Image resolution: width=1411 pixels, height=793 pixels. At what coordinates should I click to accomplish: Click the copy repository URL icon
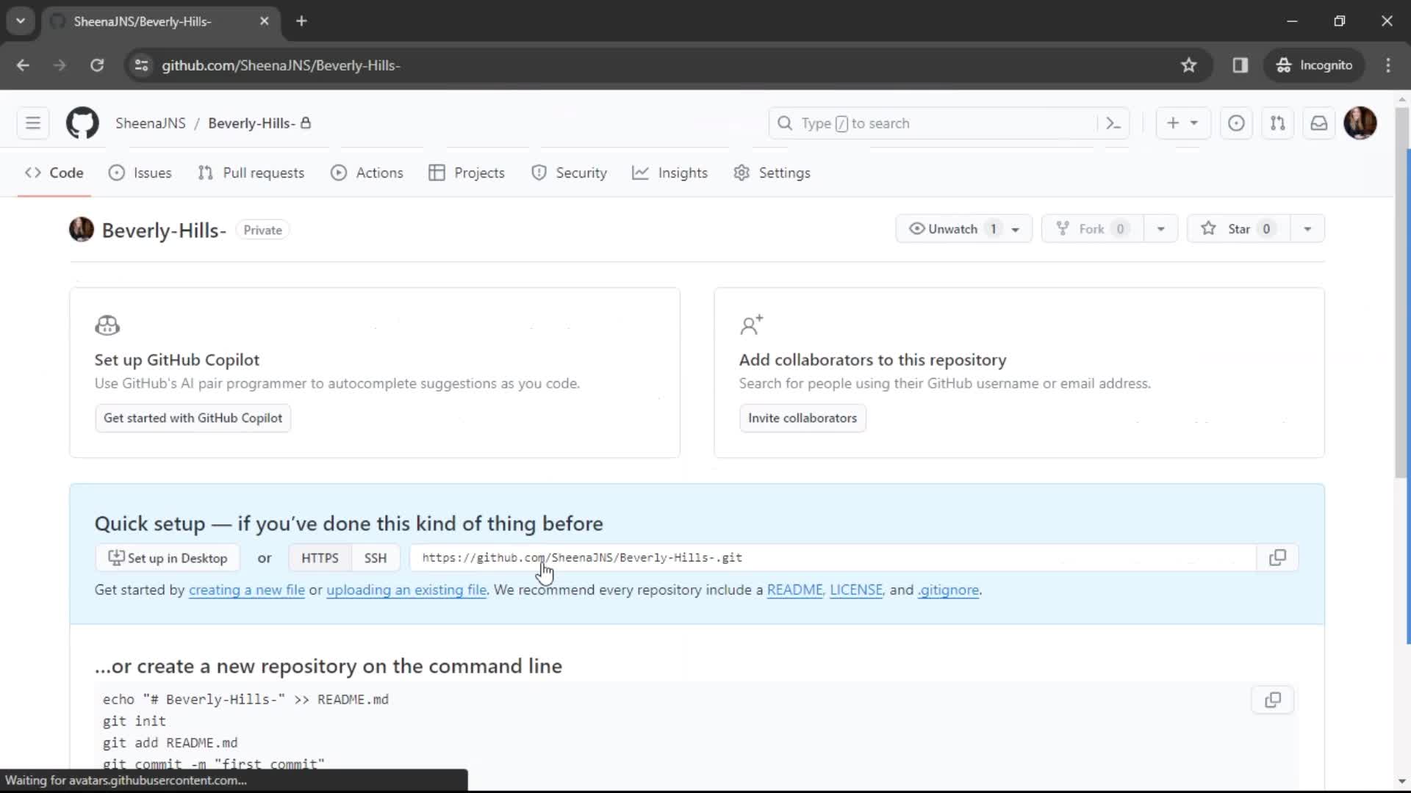[1278, 557]
